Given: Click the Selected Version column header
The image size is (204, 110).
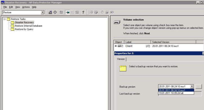Looking at the screenshot, I should (173, 42).
